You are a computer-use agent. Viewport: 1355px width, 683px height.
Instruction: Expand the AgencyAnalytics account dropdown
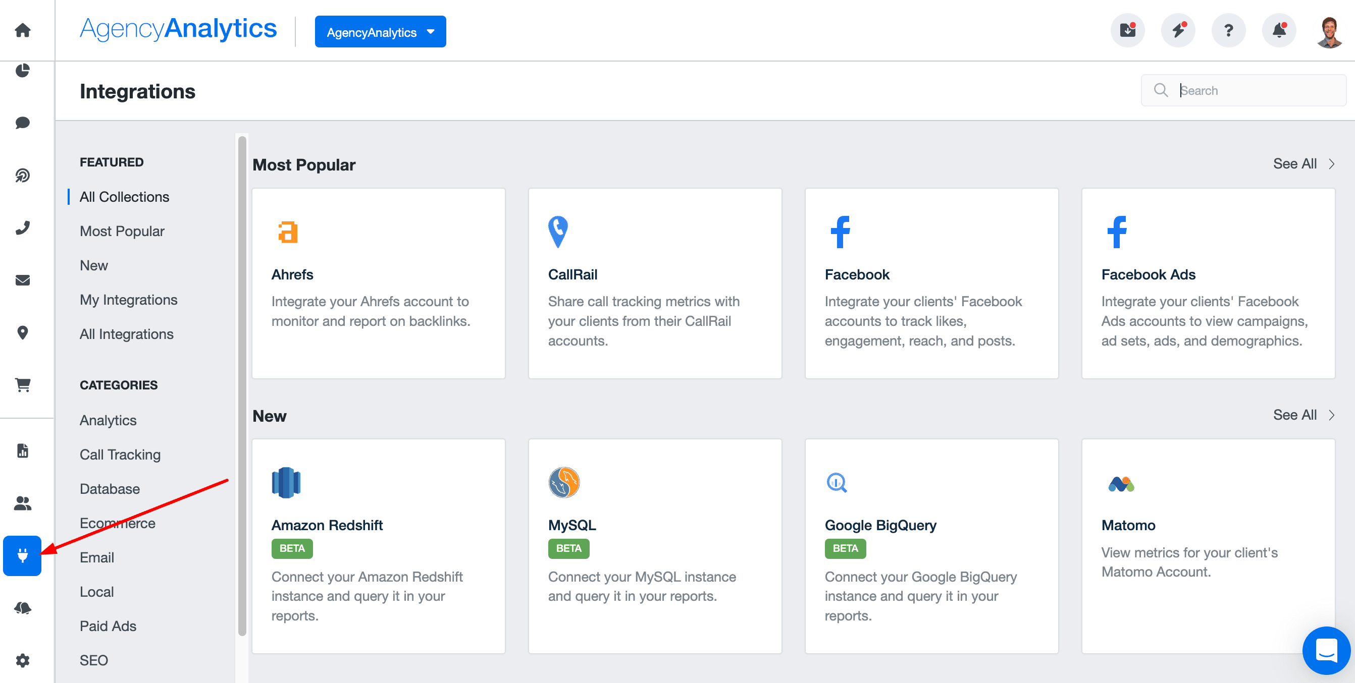coord(380,32)
